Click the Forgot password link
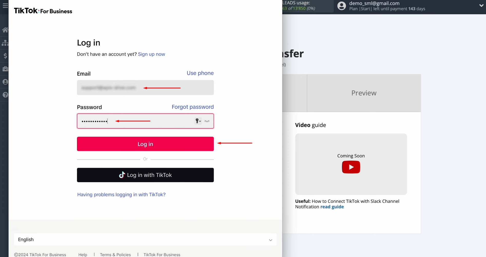 [x=193, y=107]
